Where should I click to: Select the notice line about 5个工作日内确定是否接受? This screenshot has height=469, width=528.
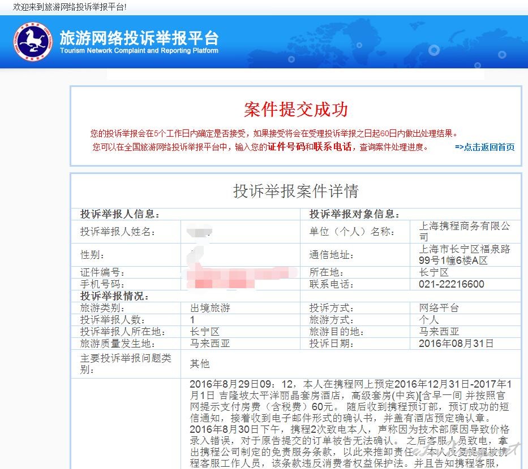tap(274, 134)
